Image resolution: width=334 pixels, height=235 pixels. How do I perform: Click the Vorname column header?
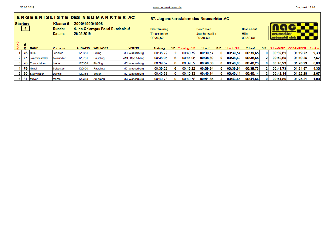pos(59,48)
